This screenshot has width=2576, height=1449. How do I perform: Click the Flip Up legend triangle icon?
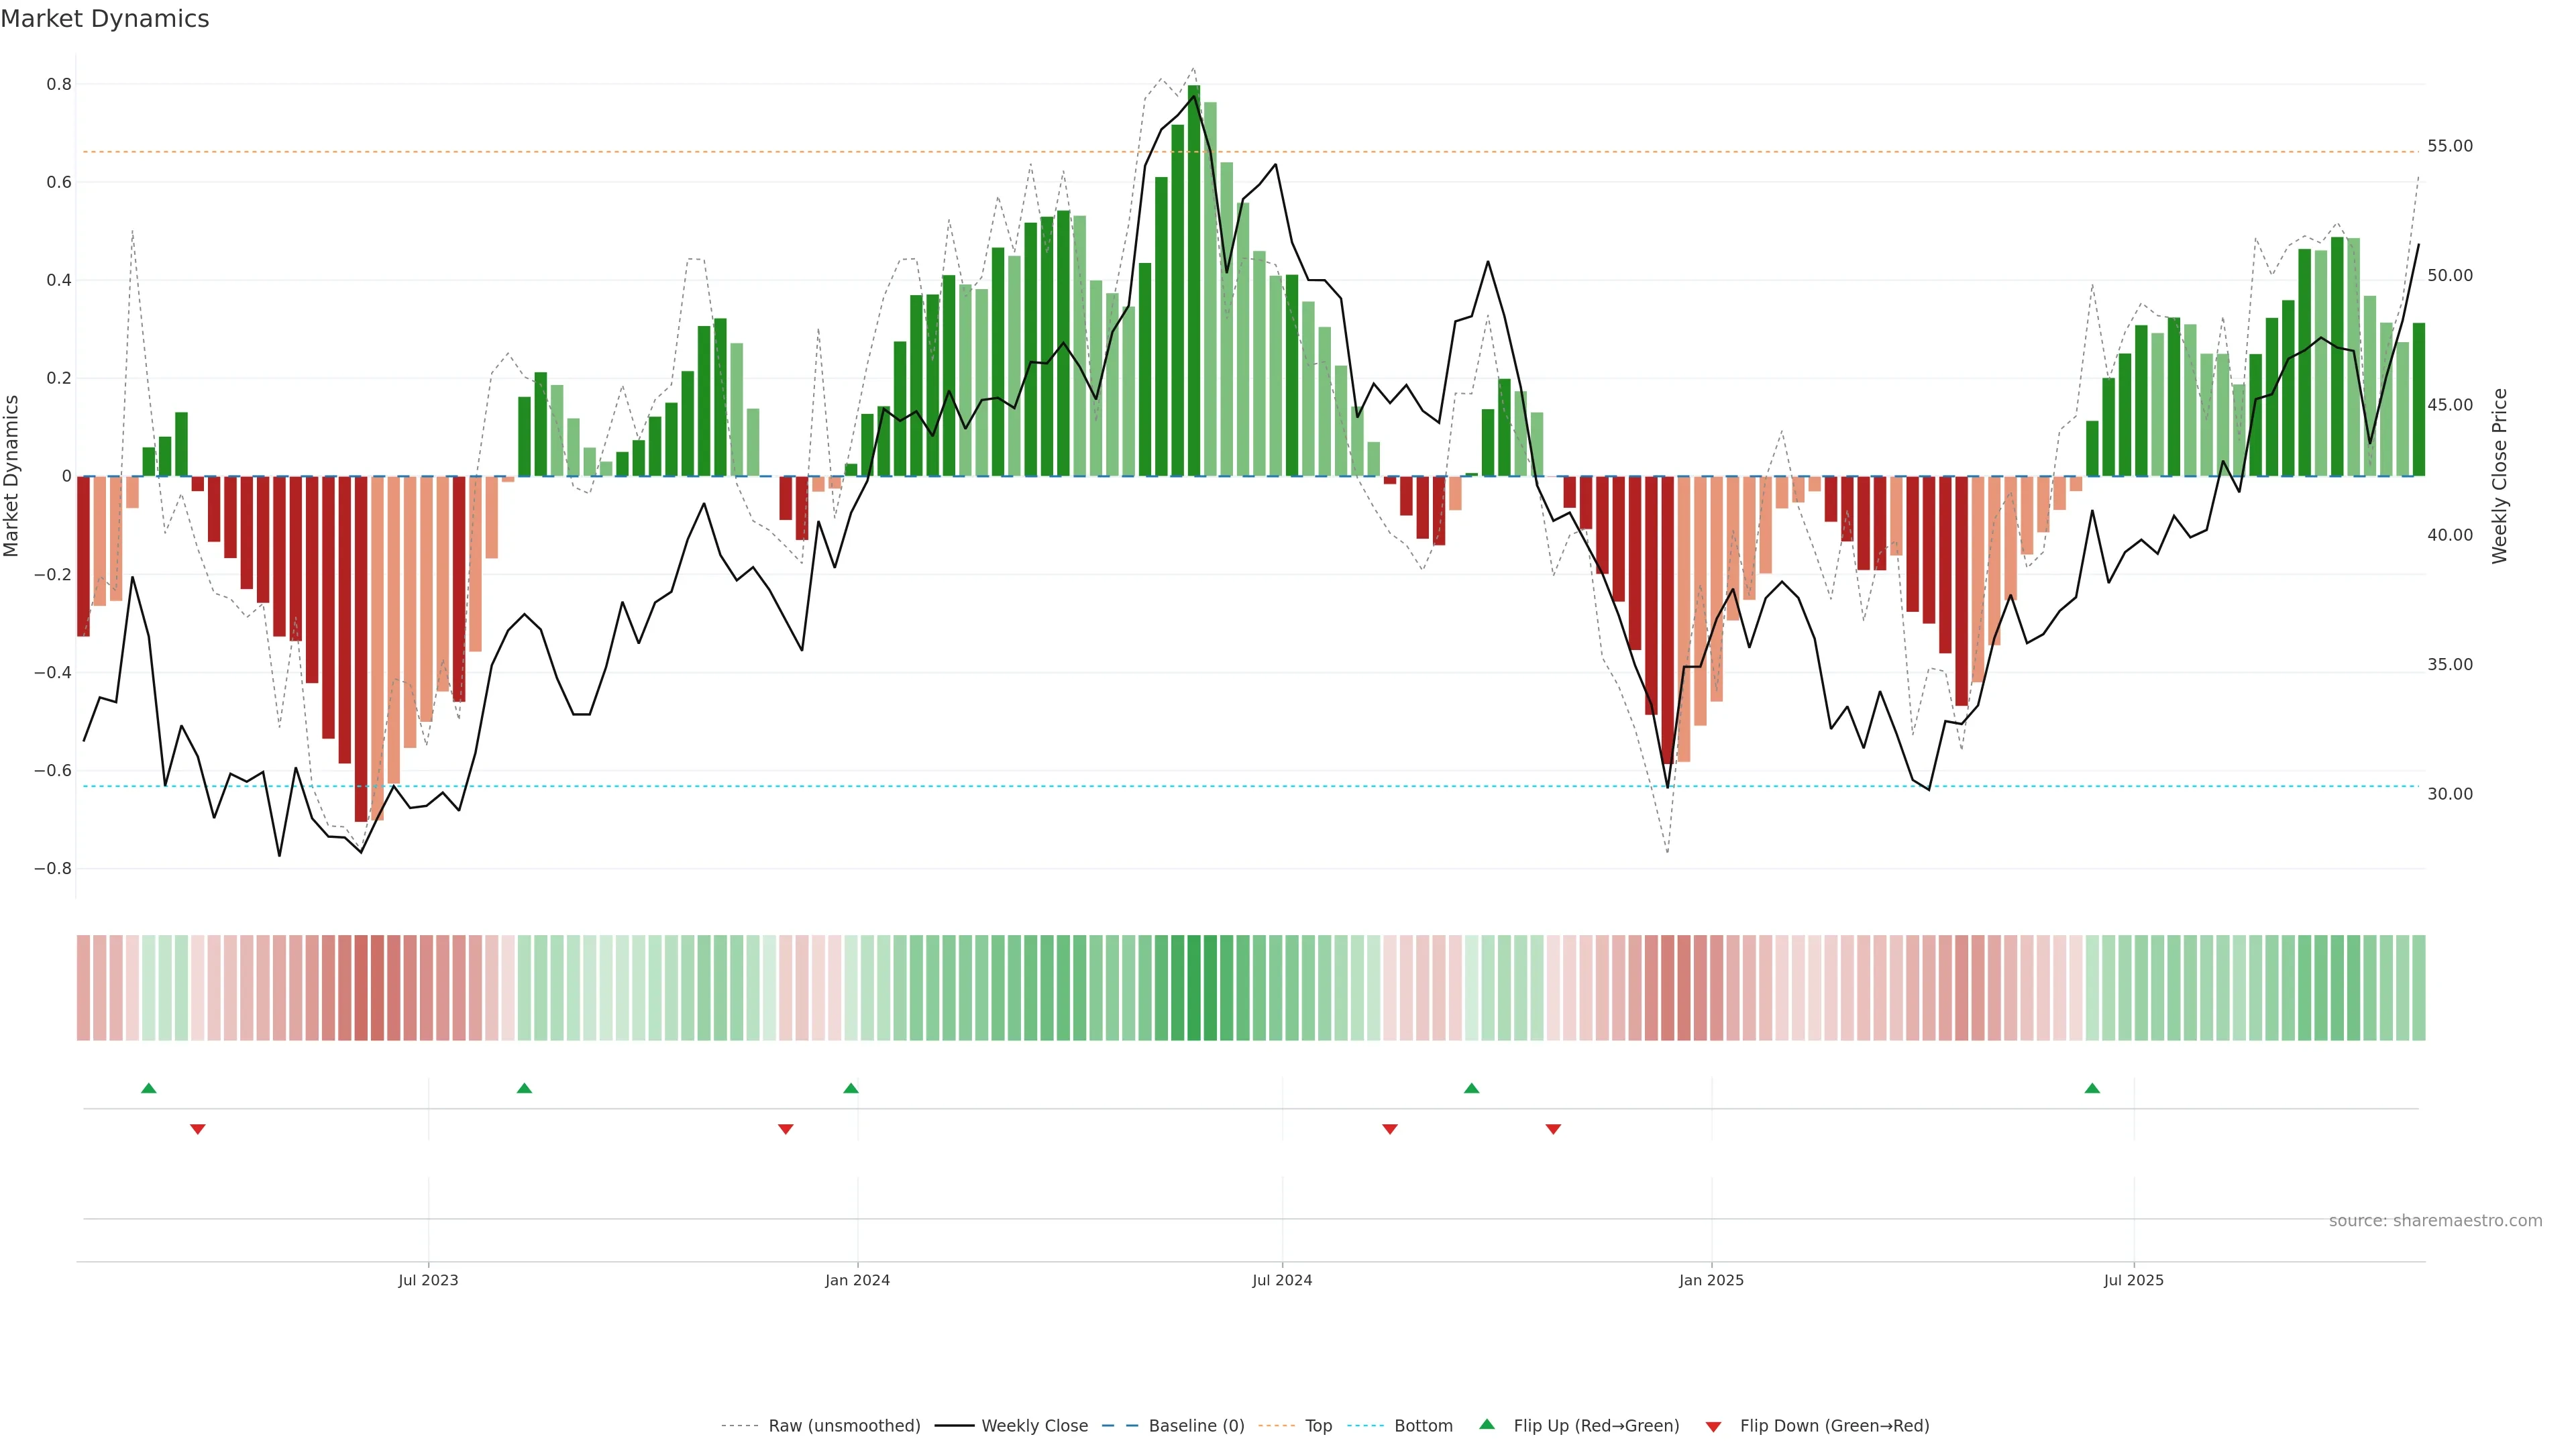pos(1487,1424)
